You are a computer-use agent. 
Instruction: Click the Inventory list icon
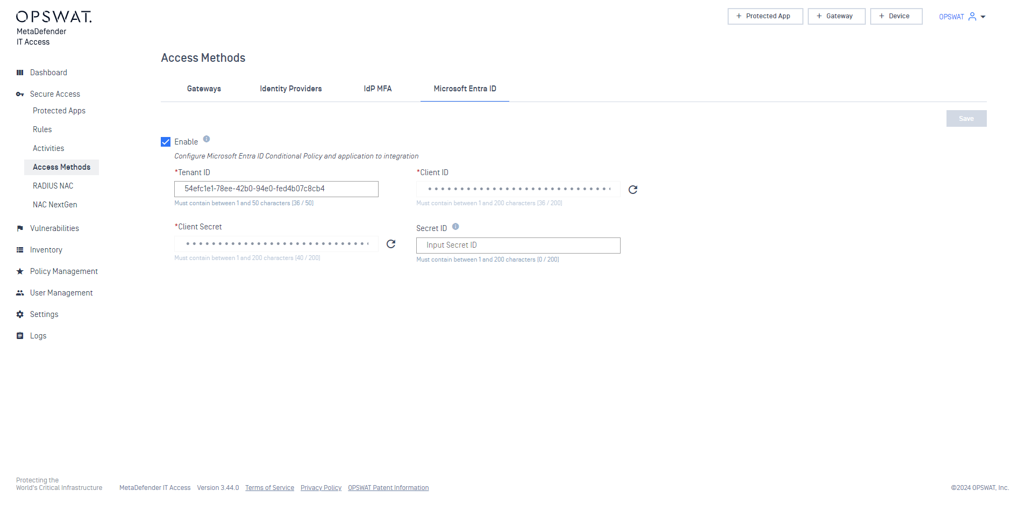(x=20, y=250)
